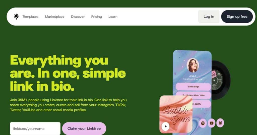This screenshot has height=135, width=257.
Task: Open the Learn nav item
Action: [113, 17]
